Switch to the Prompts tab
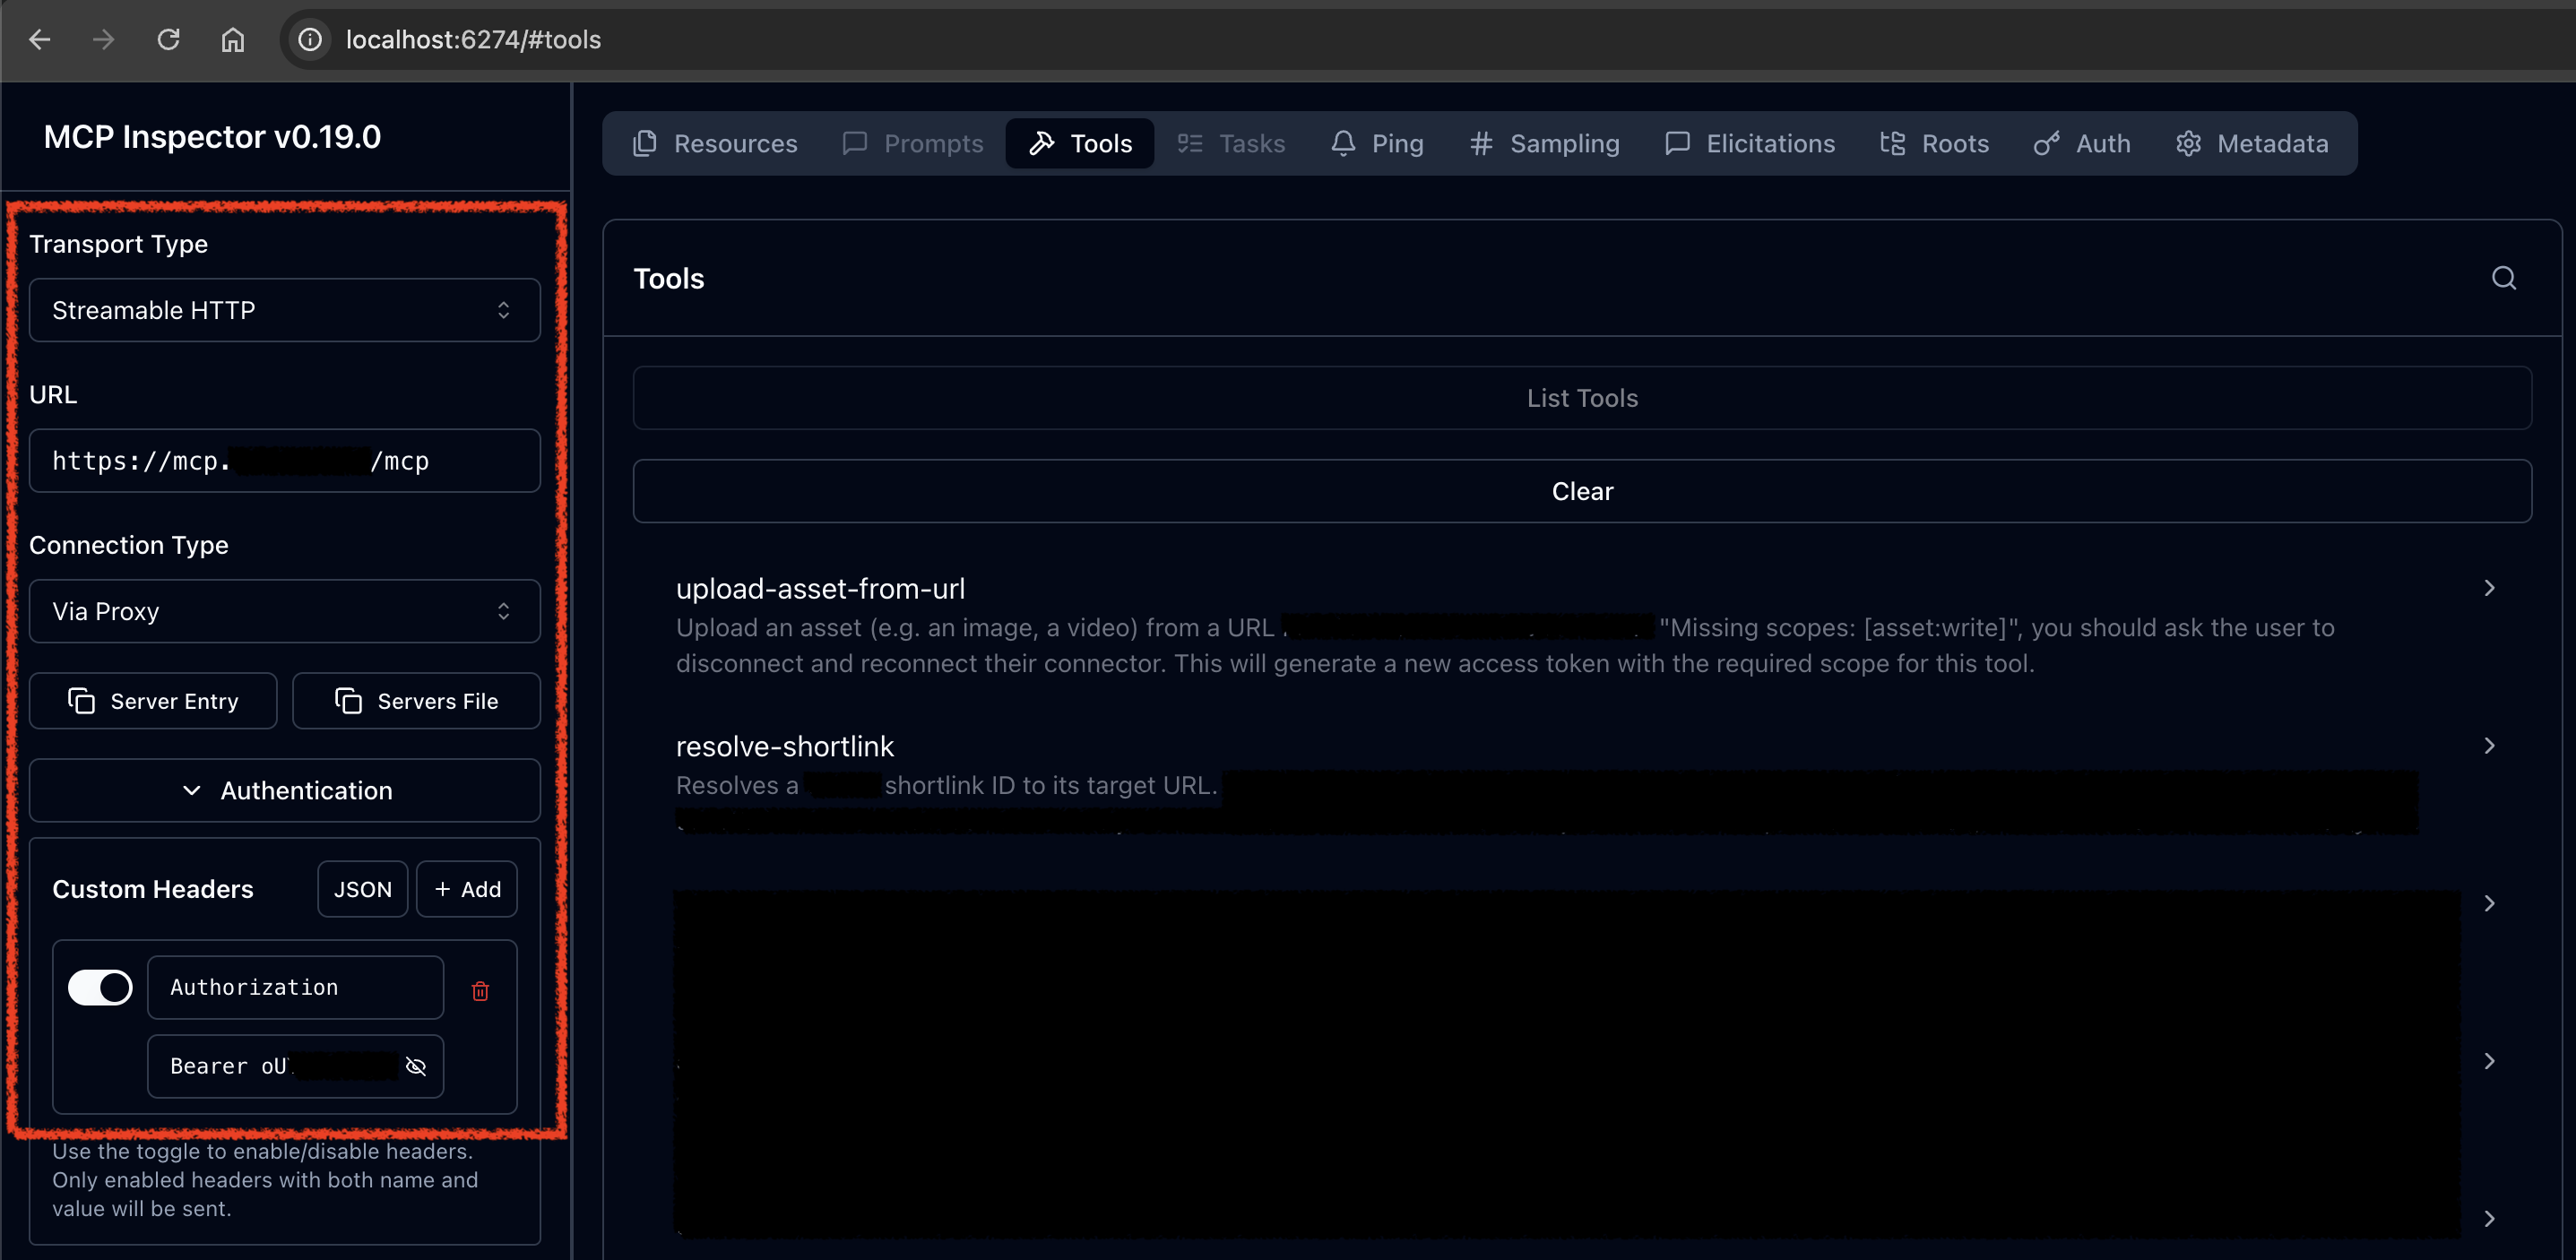 click(913, 143)
